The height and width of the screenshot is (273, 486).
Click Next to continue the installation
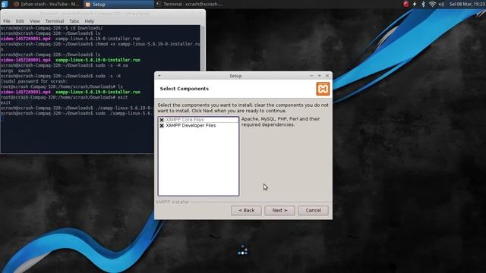point(279,210)
